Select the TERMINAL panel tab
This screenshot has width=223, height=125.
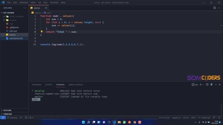pos(60,85)
